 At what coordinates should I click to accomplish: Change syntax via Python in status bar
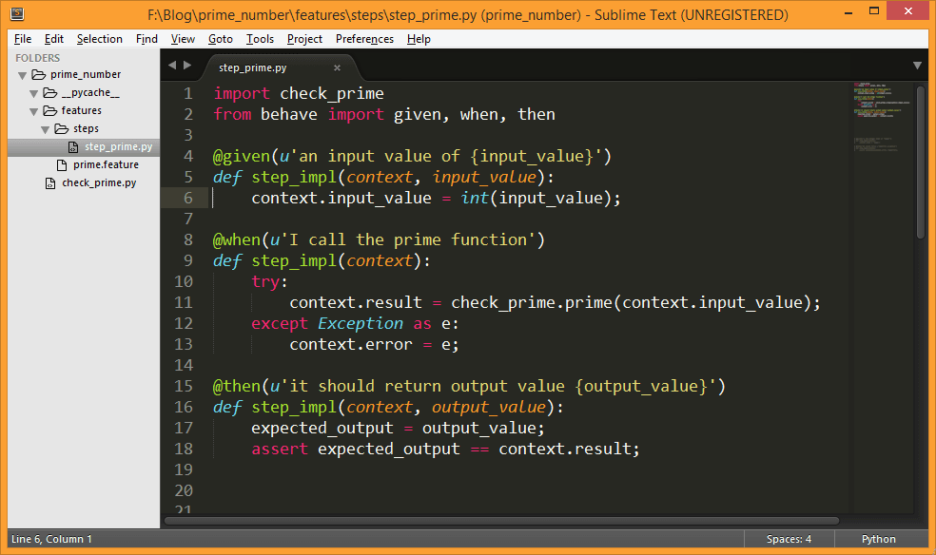coord(878,539)
